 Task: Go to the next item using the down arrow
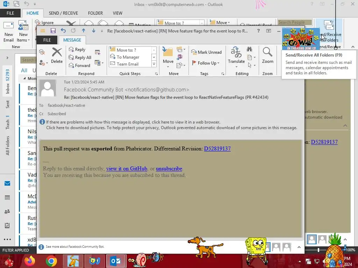[x=94, y=31]
